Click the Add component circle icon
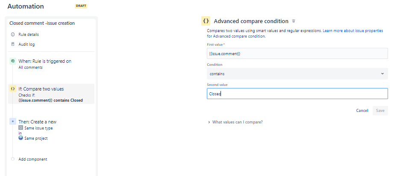The width and height of the screenshot is (403, 176). tap(13, 159)
